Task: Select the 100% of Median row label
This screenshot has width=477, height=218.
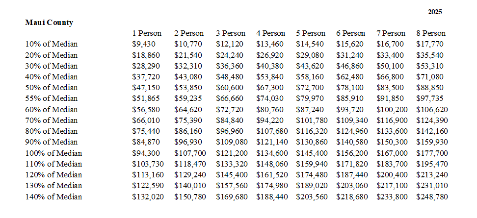Action: [53, 153]
